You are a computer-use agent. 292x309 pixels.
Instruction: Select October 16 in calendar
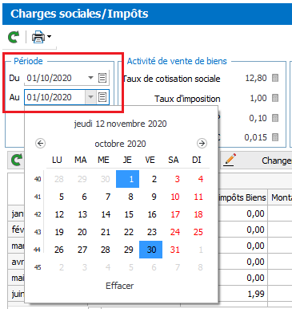(152, 214)
